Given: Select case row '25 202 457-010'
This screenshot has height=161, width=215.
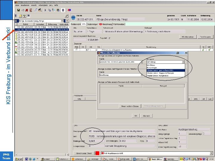Looking at the screenshot, I should click(x=42, y=32).
